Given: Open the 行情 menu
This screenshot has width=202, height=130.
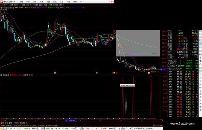Looking at the screenshot, I should click(21, 2).
